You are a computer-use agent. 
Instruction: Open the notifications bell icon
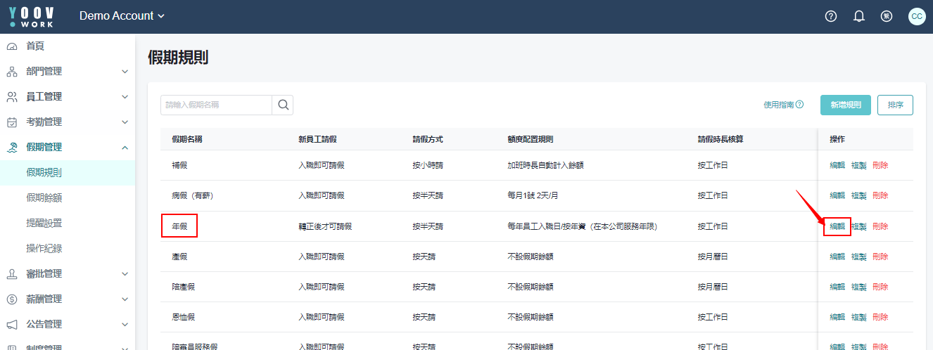click(858, 16)
